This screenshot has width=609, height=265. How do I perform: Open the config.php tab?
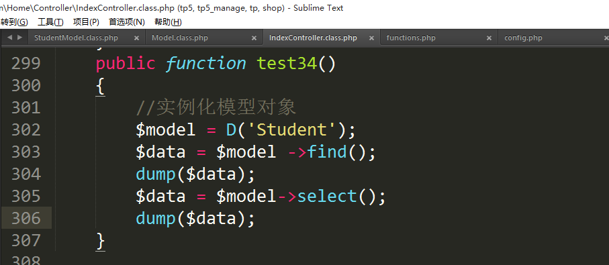523,38
